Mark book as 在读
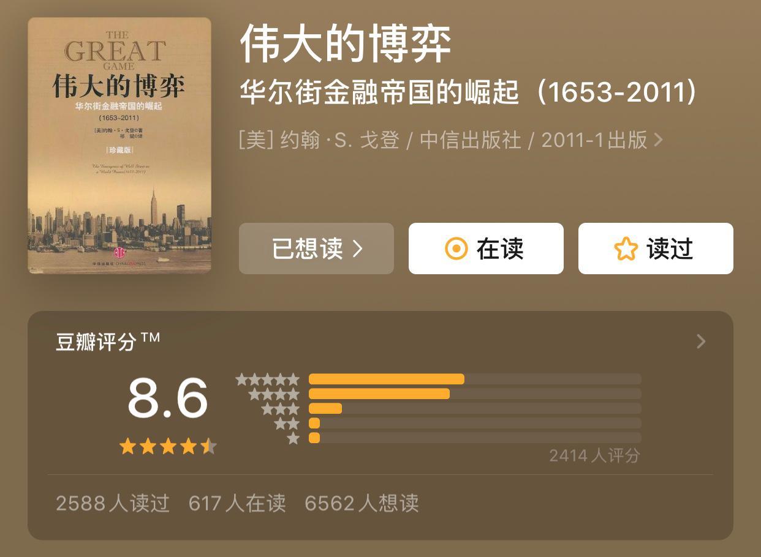The height and width of the screenshot is (557, 761). tap(486, 249)
